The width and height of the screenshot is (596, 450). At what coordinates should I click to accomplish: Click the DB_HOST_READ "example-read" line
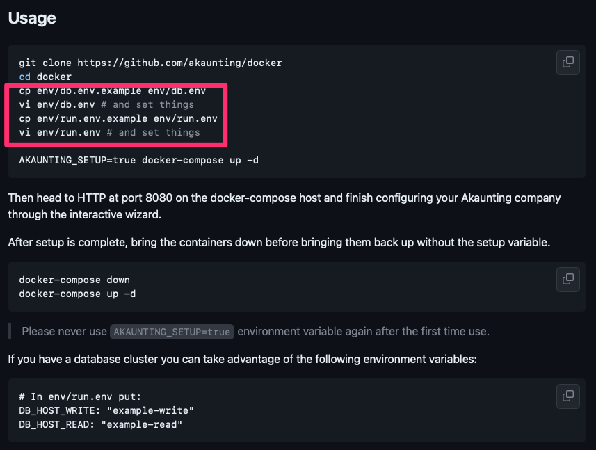click(x=101, y=425)
